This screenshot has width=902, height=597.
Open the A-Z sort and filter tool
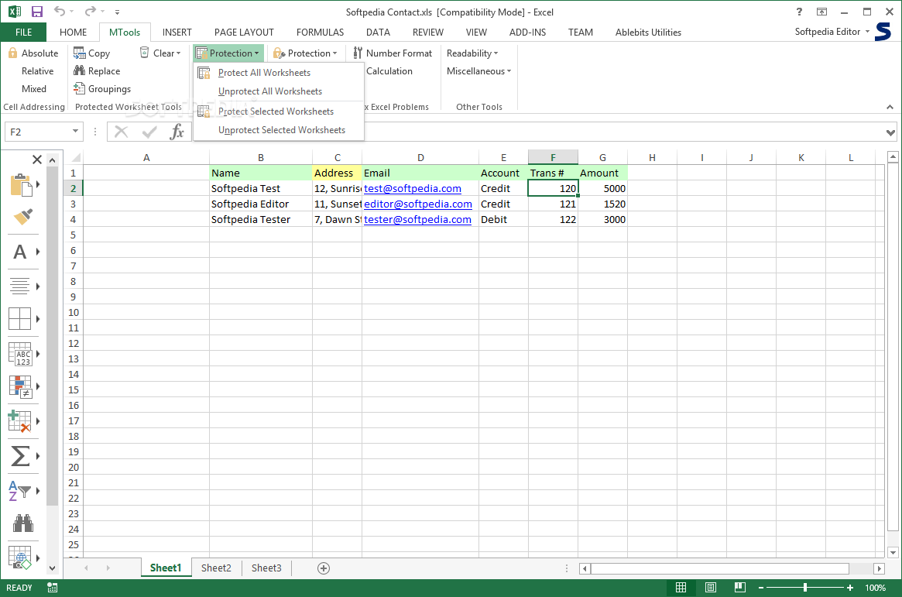tap(19, 491)
